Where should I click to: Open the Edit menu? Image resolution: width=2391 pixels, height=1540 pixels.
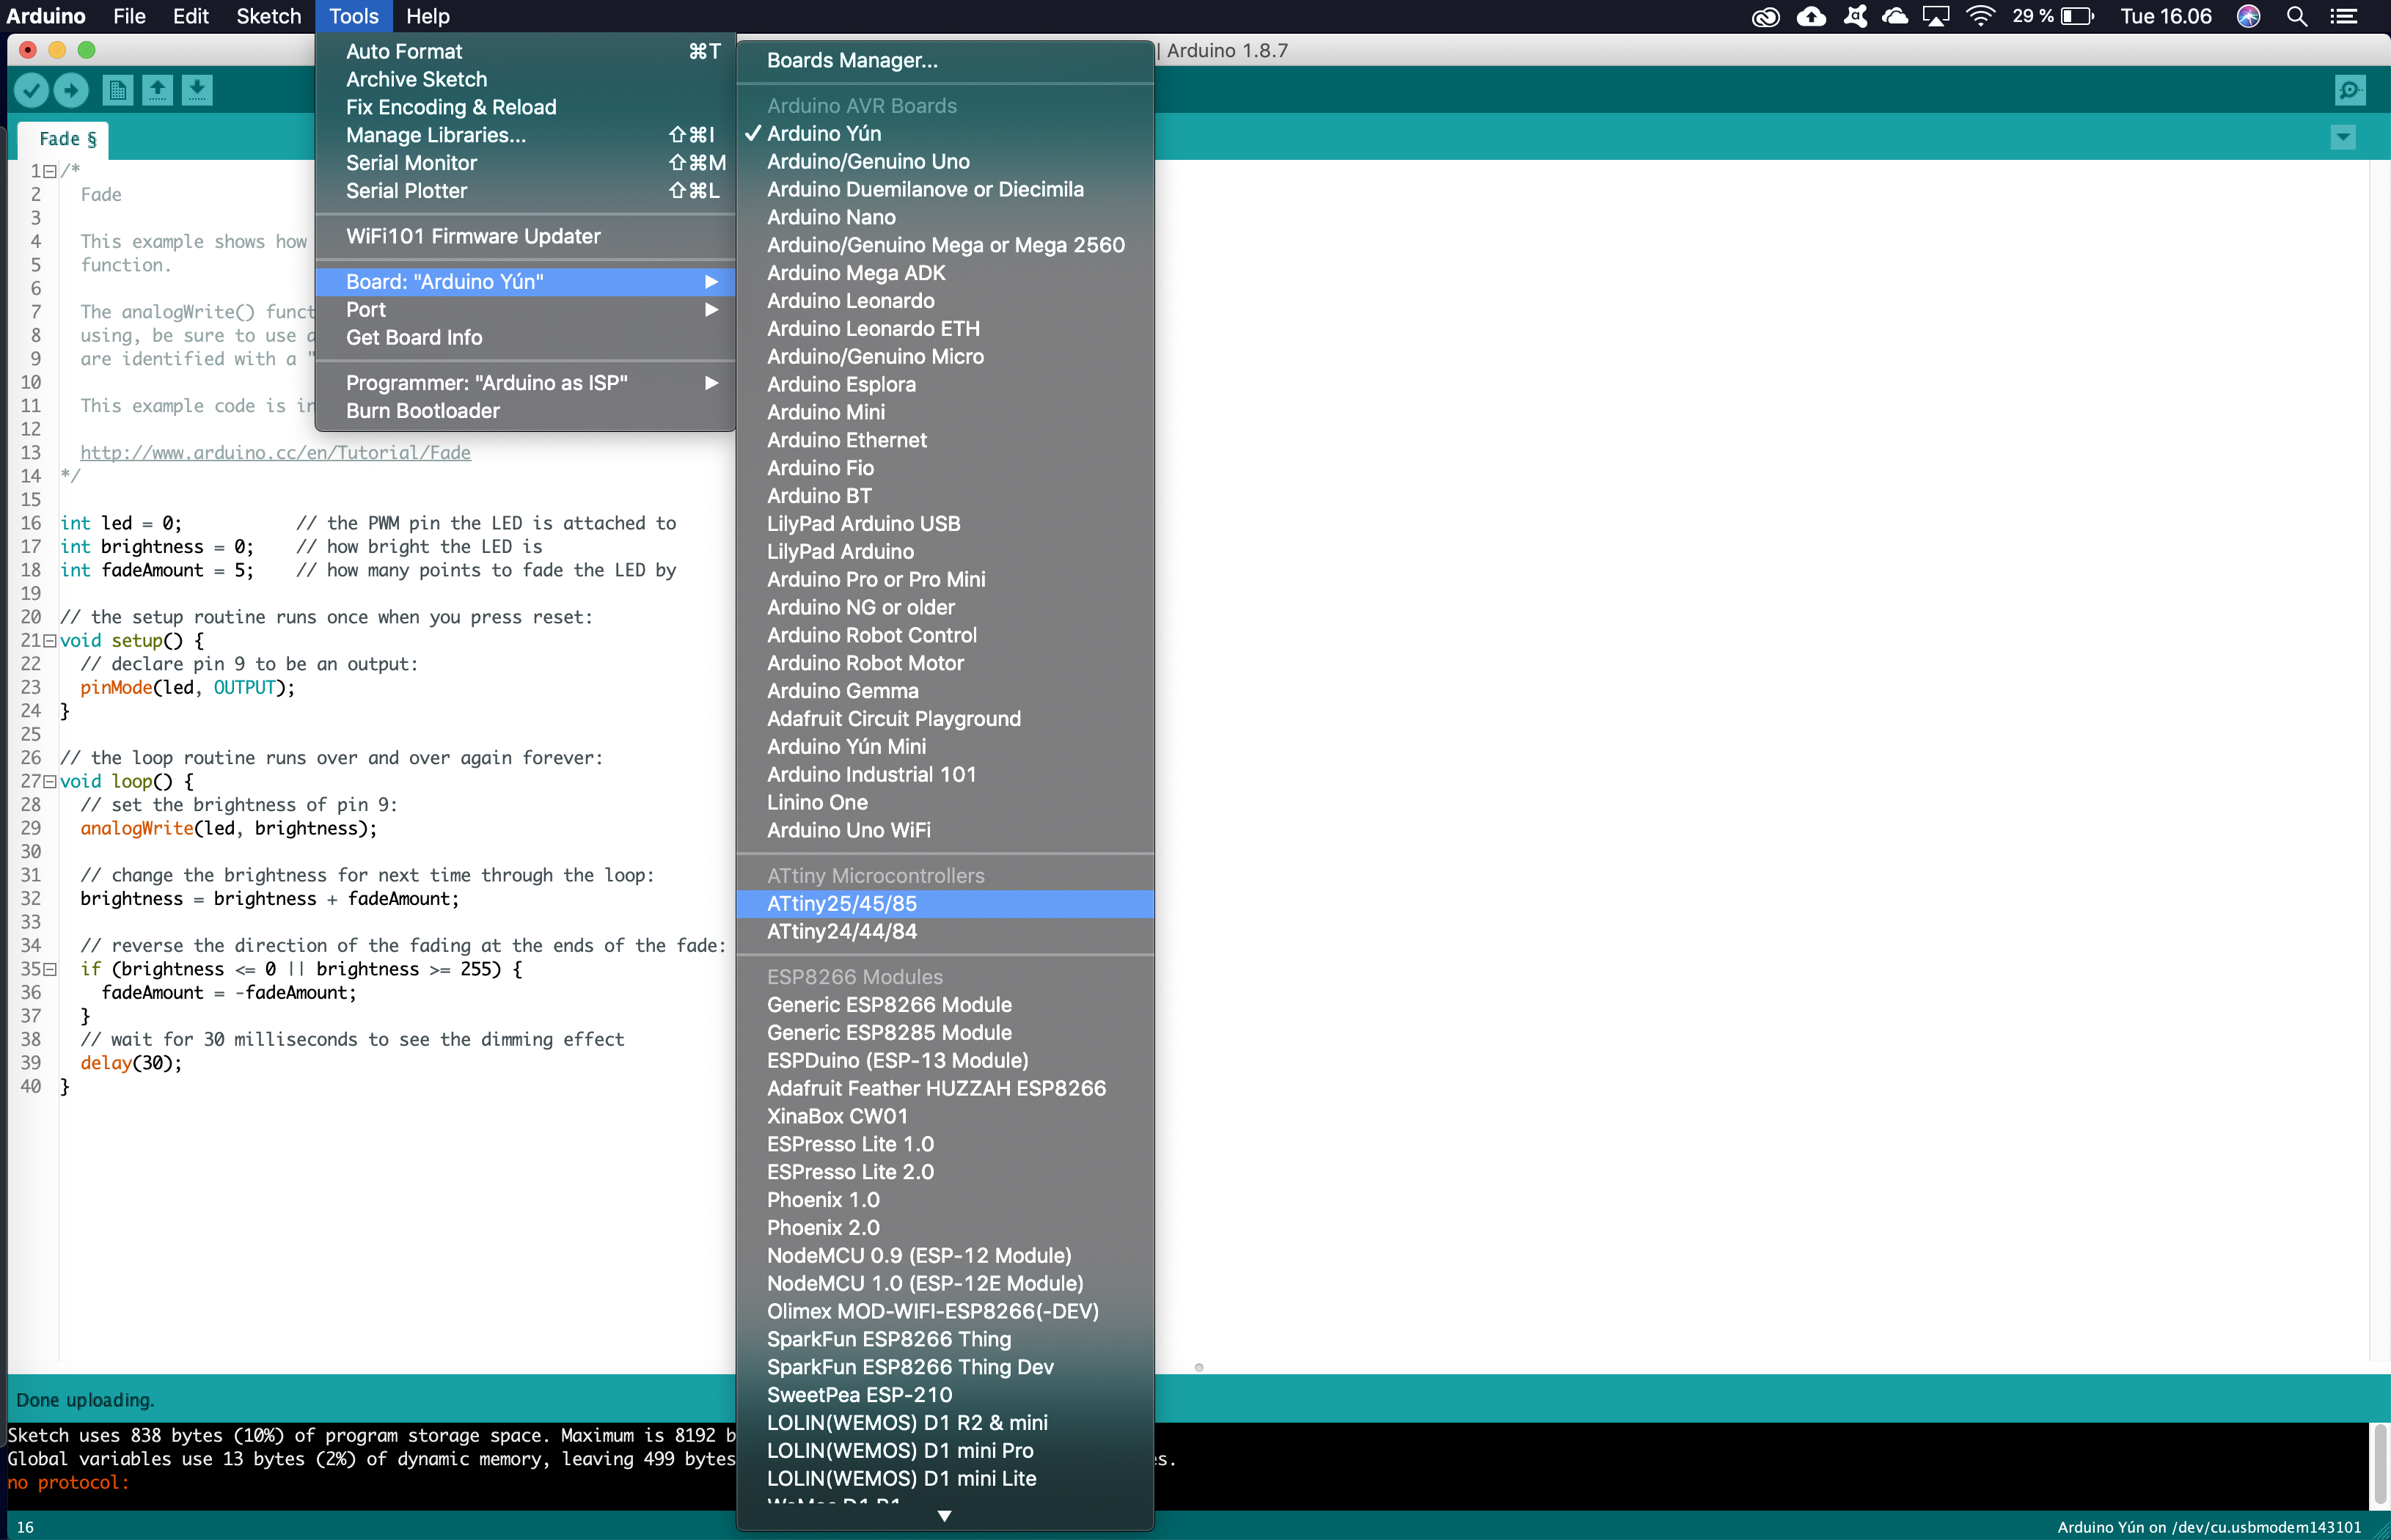190,16
